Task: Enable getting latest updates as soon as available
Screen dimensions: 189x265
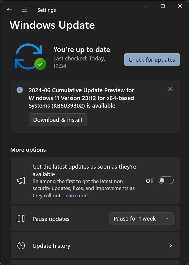Action: (165, 180)
